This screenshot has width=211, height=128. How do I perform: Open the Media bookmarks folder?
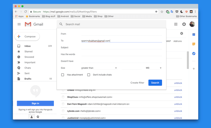(87, 16)
